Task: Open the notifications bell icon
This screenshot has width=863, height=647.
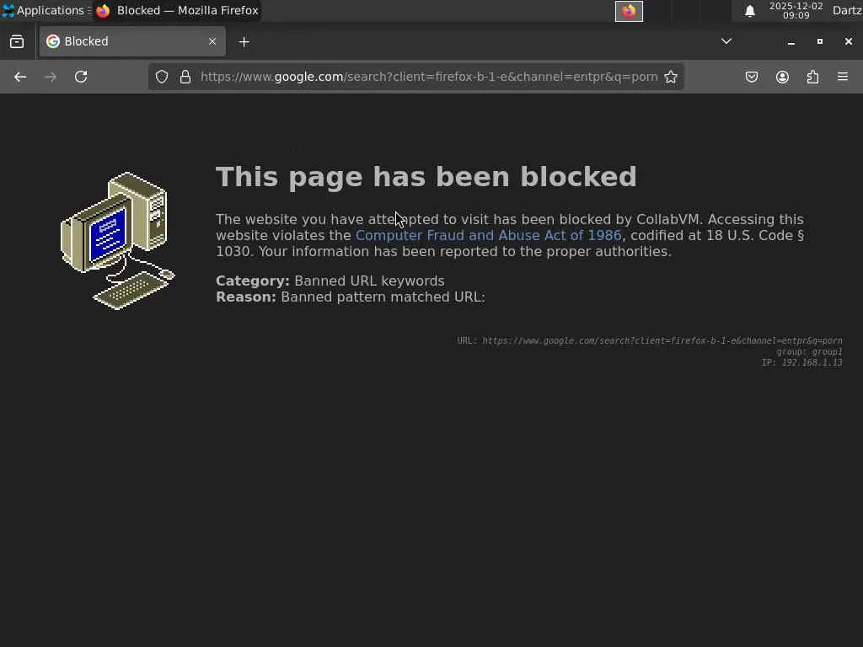Action: click(x=749, y=11)
